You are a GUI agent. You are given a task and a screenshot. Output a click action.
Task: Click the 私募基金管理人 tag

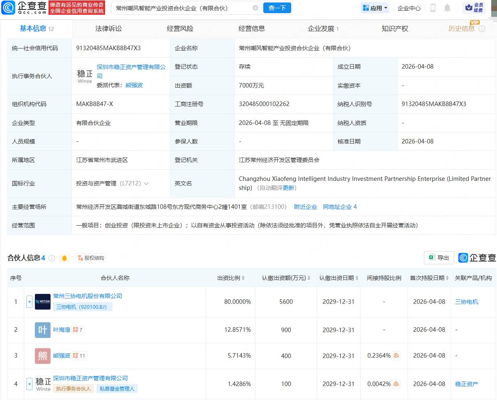pos(117,388)
